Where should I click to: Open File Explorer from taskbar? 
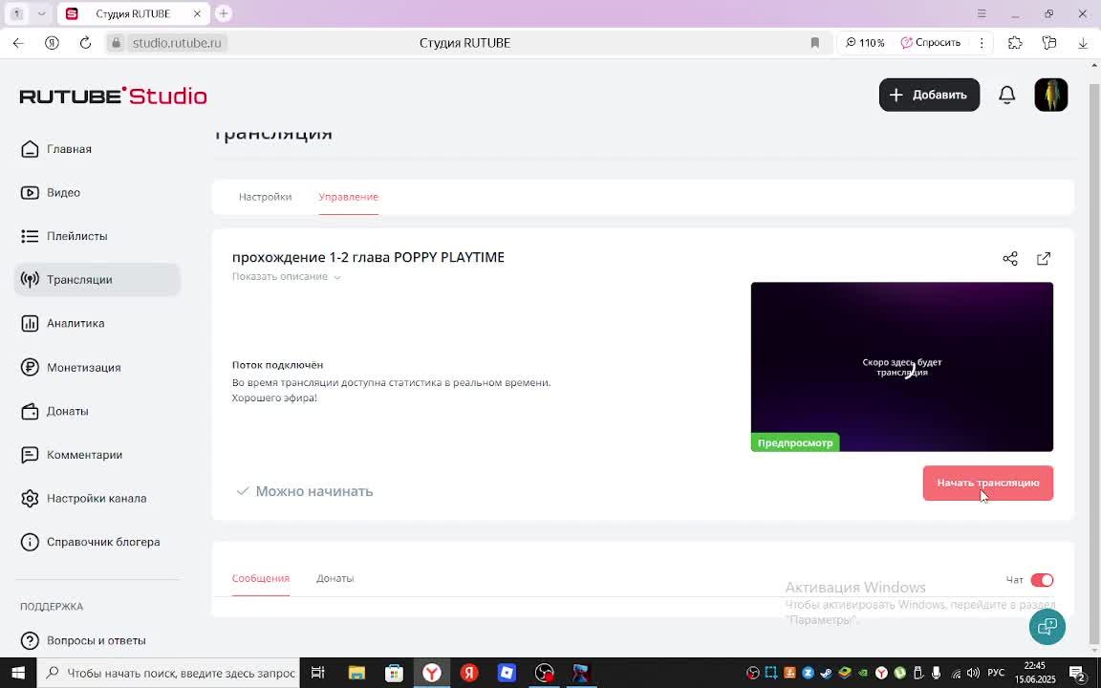356,674
